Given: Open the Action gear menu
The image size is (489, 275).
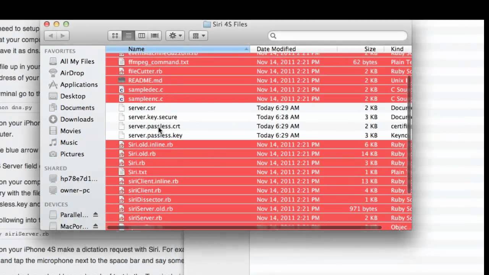Looking at the screenshot, I should click(x=175, y=36).
